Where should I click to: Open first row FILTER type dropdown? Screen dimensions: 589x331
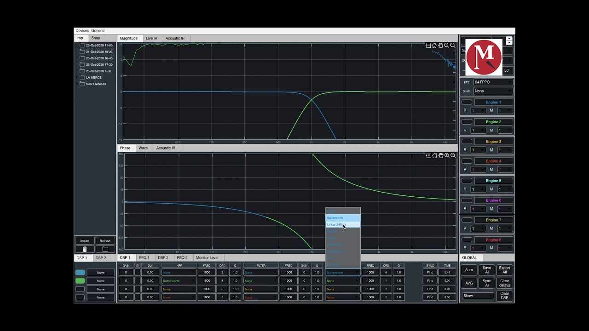tap(260, 272)
